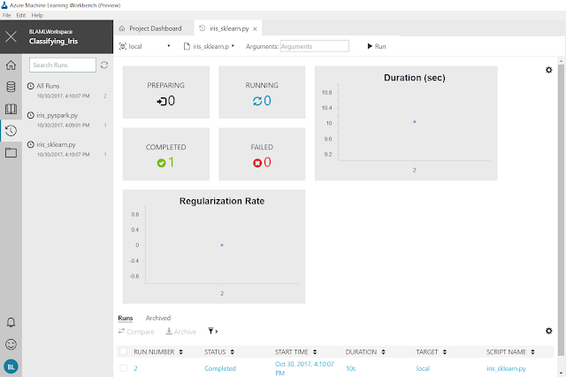
Task: Open the Notebooks sidebar icon
Action: (11, 109)
